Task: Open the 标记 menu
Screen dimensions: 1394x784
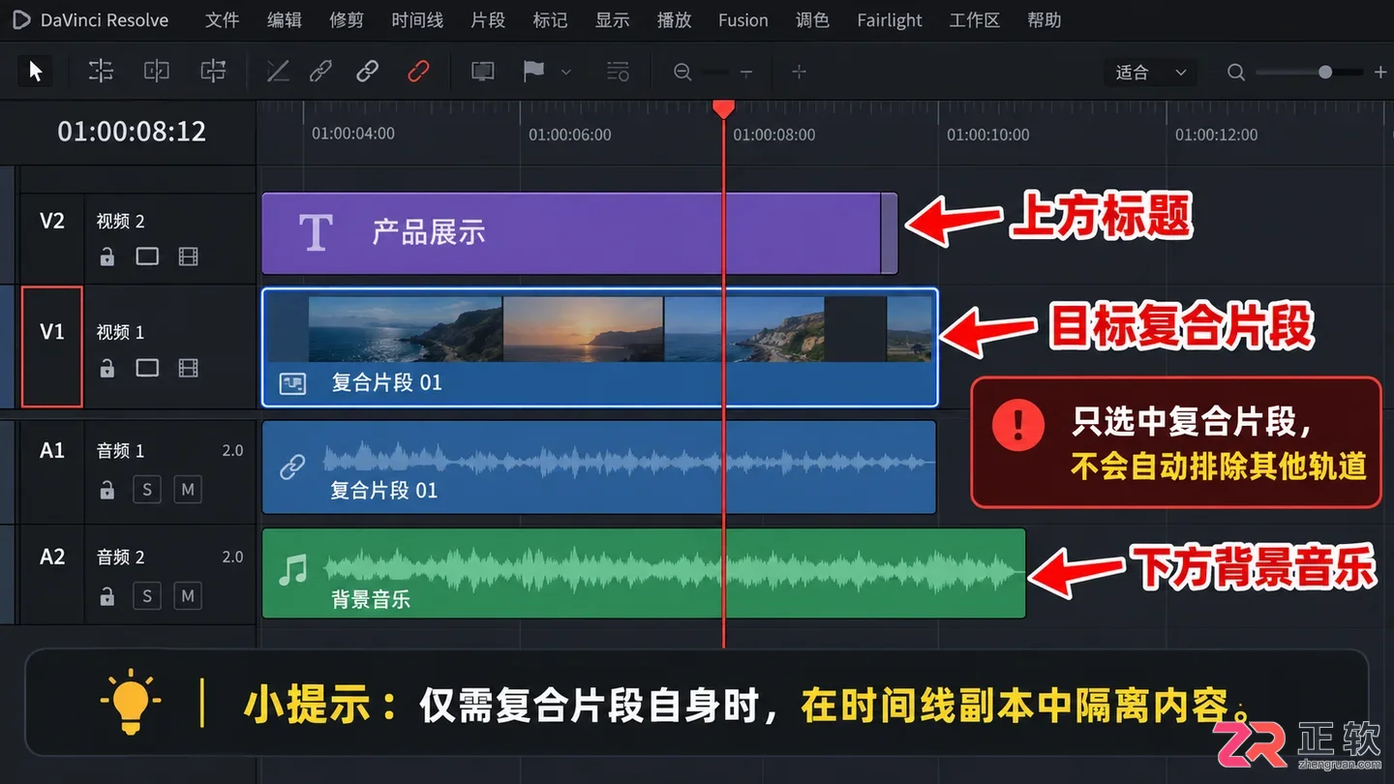Action: point(550,19)
